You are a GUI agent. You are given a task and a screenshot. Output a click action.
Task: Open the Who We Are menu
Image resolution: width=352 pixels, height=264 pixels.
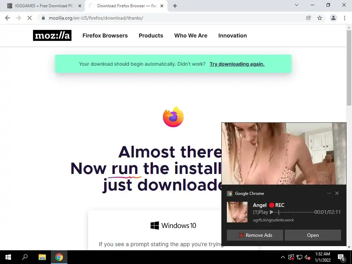pyautogui.click(x=191, y=35)
